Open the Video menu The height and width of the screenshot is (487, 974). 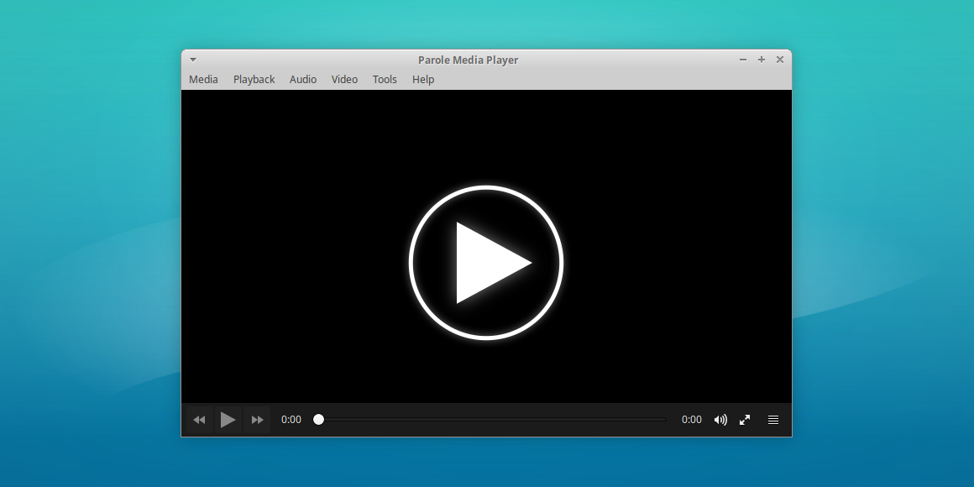[344, 80]
